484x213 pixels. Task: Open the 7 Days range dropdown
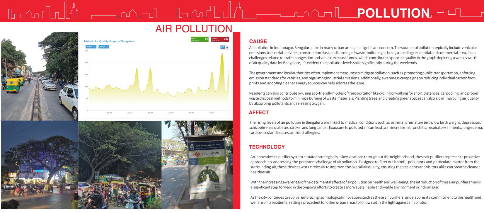(x=104, y=47)
